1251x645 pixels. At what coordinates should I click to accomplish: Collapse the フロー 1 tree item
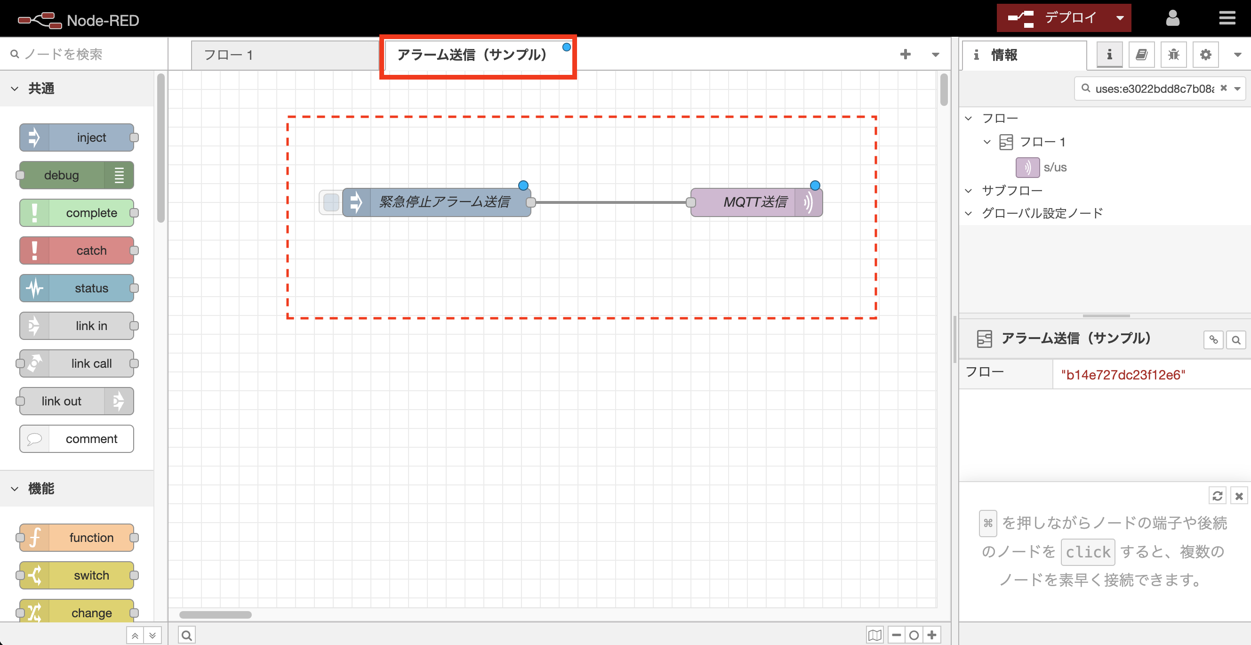pyautogui.click(x=987, y=142)
